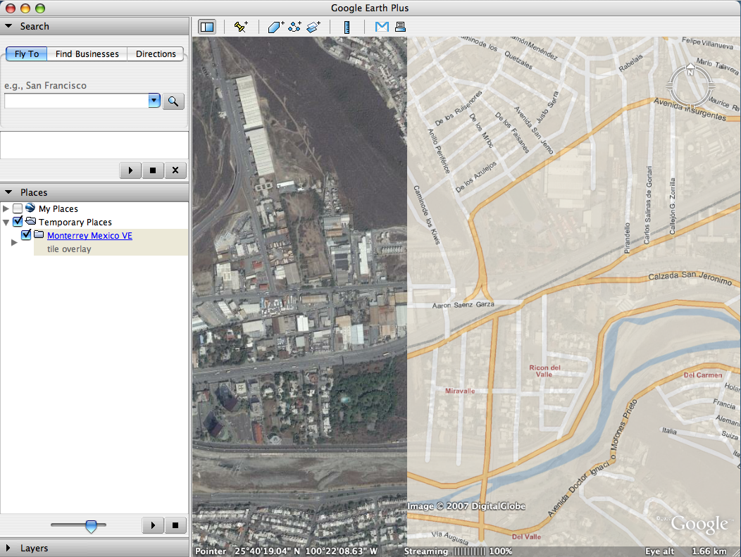The height and width of the screenshot is (557, 741).
Task: Click the Pointer coordinates in status bar
Action: click(x=286, y=551)
